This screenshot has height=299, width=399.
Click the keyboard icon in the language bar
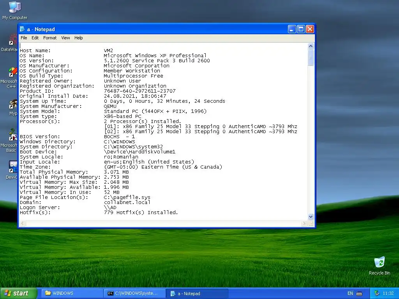[359, 294]
